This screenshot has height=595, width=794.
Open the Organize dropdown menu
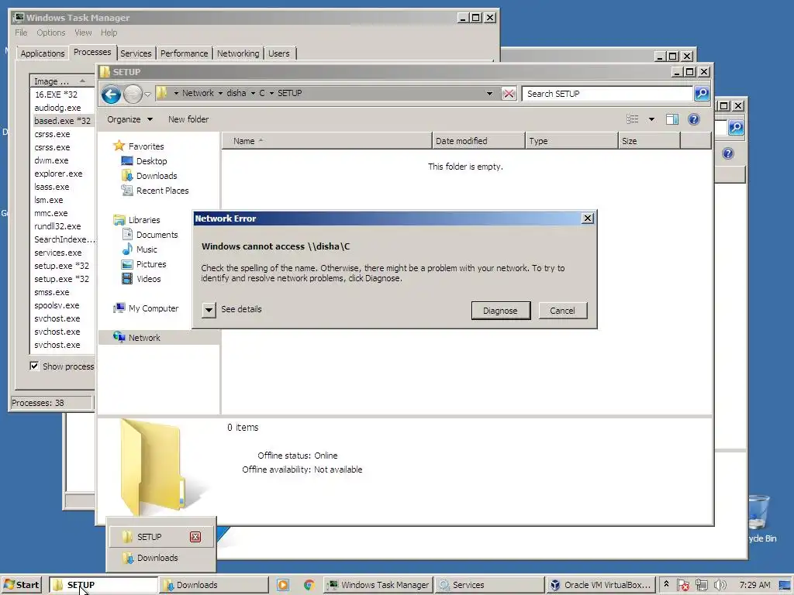[x=129, y=119]
